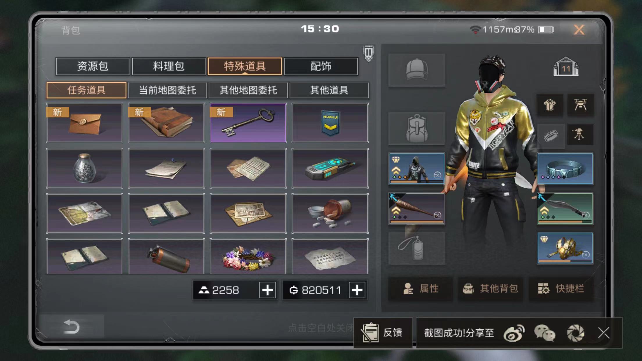The image size is (642, 361).
Task: Open the 资源包 tab
Action: [x=92, y=66]
